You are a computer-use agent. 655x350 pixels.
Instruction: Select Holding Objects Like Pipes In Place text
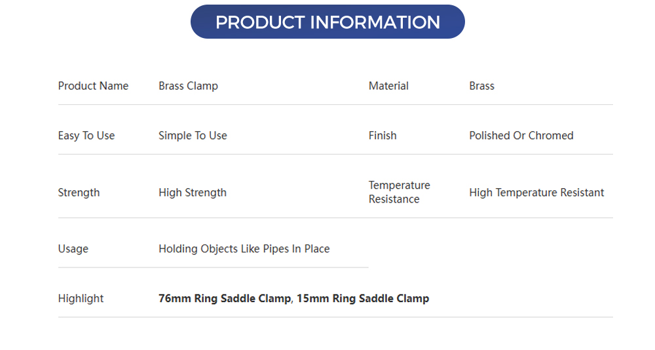[244, 249]
